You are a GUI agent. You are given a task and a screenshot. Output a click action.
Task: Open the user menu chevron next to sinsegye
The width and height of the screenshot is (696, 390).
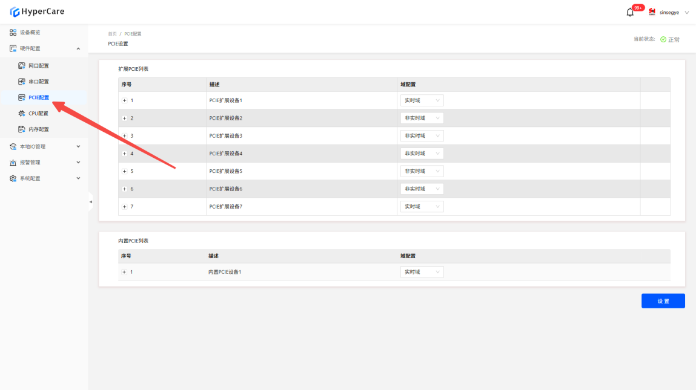[687, 13]
